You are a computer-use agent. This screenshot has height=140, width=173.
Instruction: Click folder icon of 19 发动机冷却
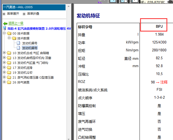(9, 72)
